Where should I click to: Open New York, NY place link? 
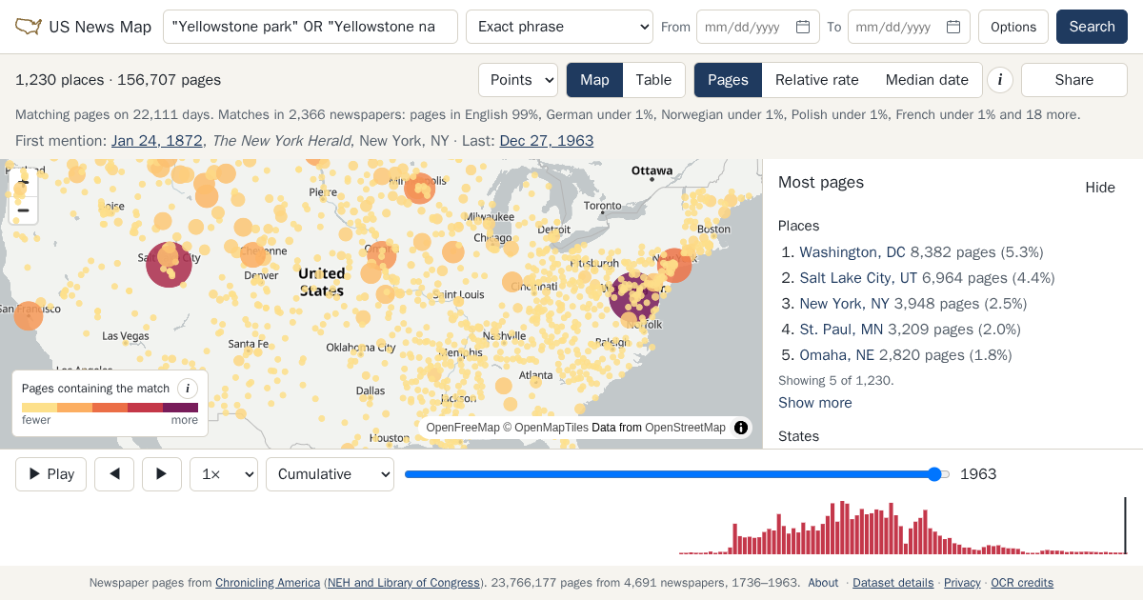[844, 304]
